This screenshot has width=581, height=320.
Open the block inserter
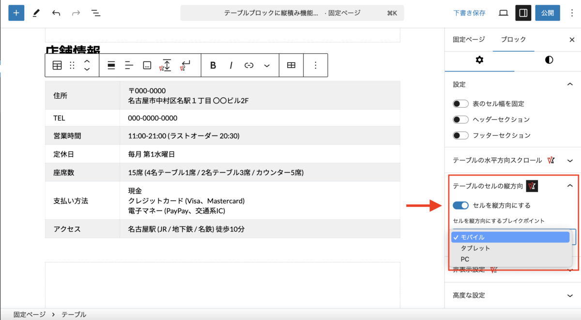16,13
